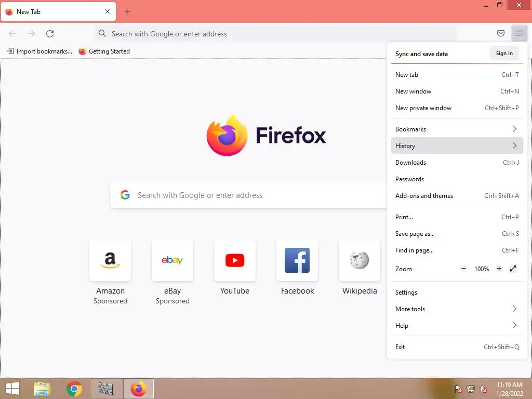
Task: Click the back navigation arrow
Action: (12, 34)
